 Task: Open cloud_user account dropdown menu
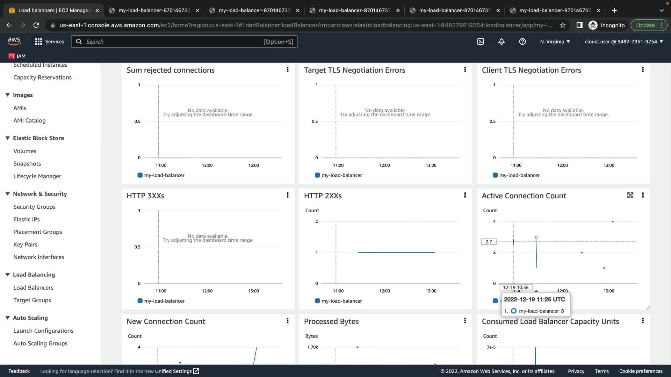coord(624,42)
